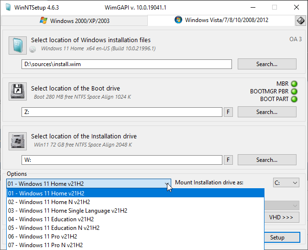Choose 05 - Windows 11 Education N v21H2
This screenshot has height=250, width=308.
tap(135, 228)
